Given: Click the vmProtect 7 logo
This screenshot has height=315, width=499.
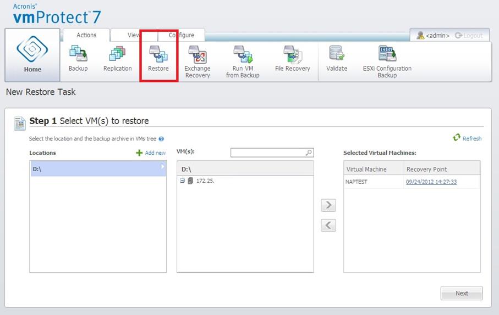Looking at the screenshot, I should (x=57, y=15).
